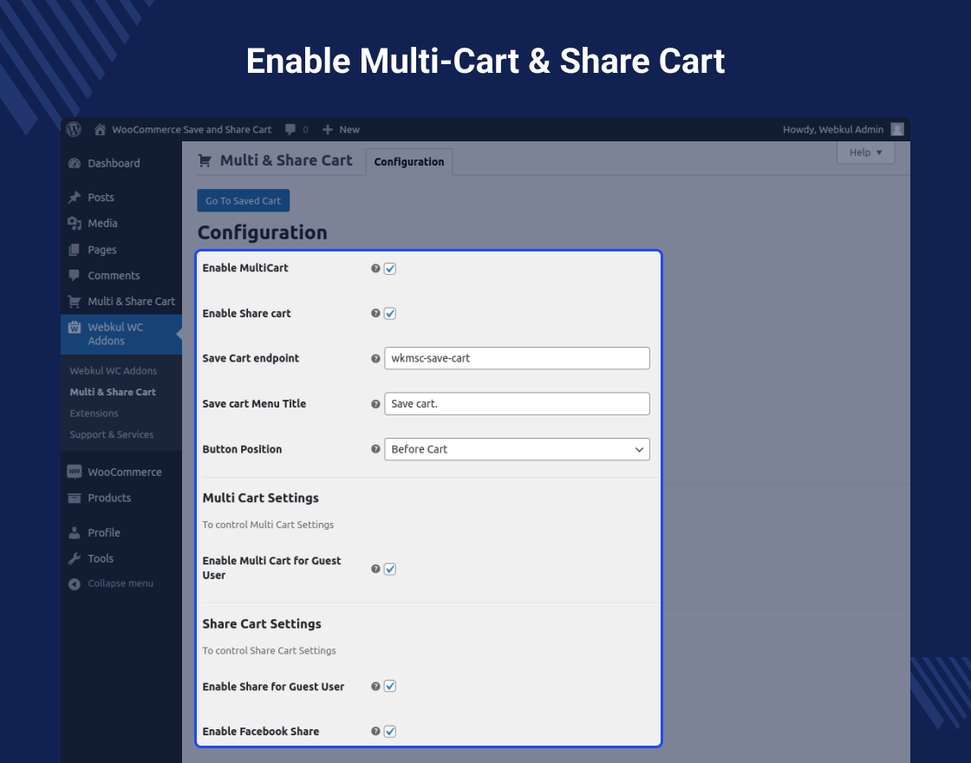Image resolution: width=971 pixels, height=763 pixels.
Task: Click help icon for Button Position
Action: [x=375, y=449]
